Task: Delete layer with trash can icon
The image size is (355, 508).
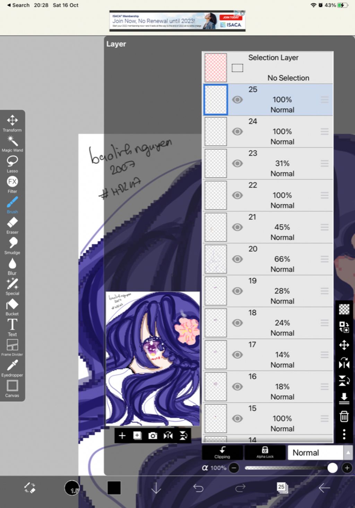Action: pos(344,416)
